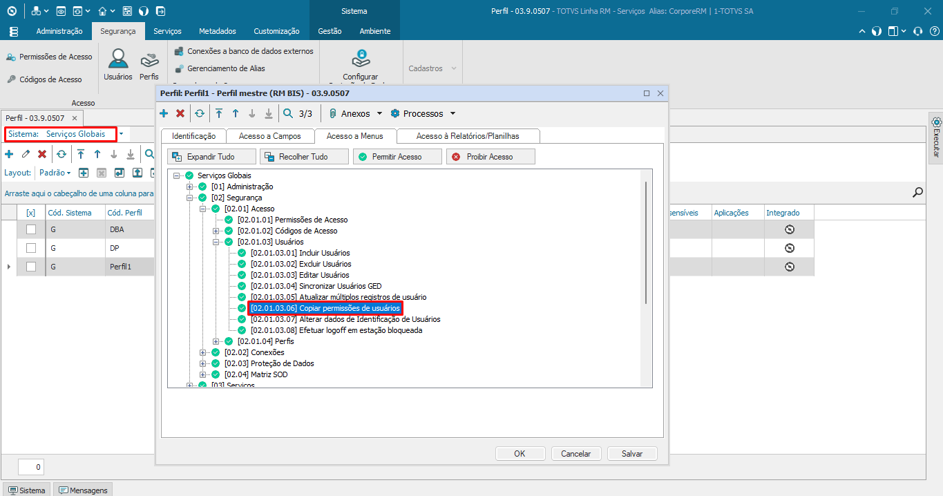Delete record with red X in Perfil dialog
Image resolution: width=943 pixels, height=496 pixels.
(x=180, y=113)
